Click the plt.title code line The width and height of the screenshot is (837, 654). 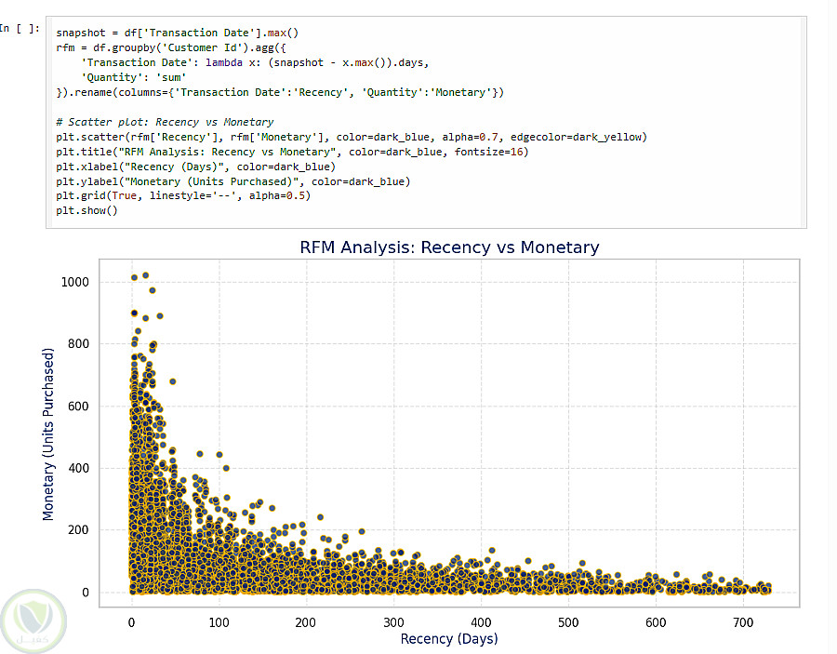[x=292, y=153]
